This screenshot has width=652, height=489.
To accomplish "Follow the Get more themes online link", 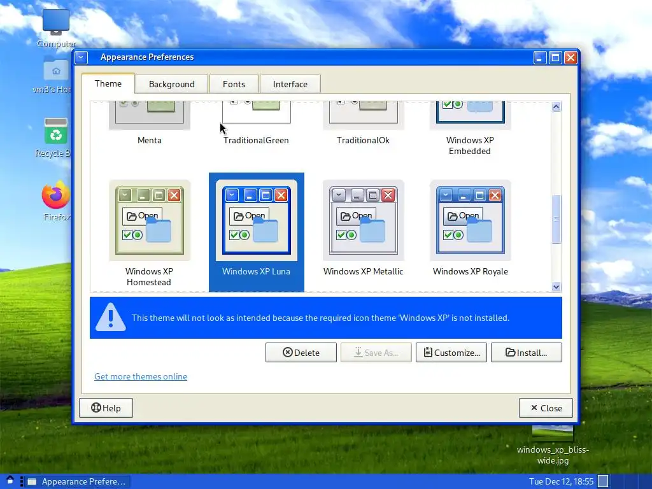I will tap(141, 376).
